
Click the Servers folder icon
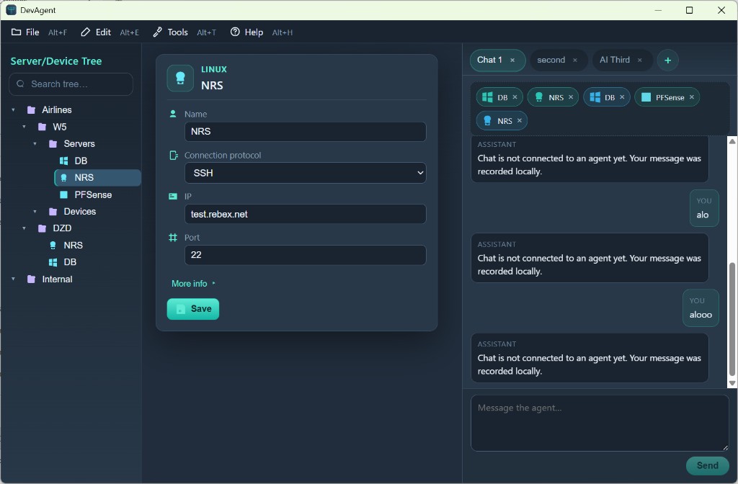click(x=53, y=144)
